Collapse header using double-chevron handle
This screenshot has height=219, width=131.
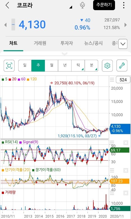coord(65,54)
